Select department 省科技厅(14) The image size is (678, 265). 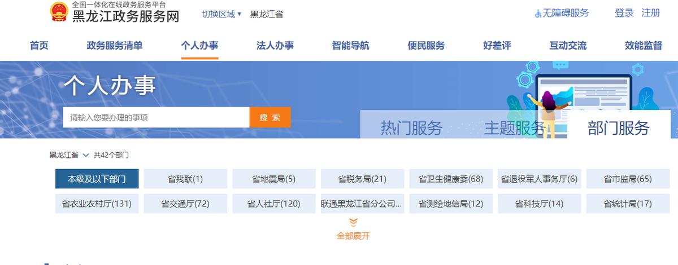[x=540, y=204]
